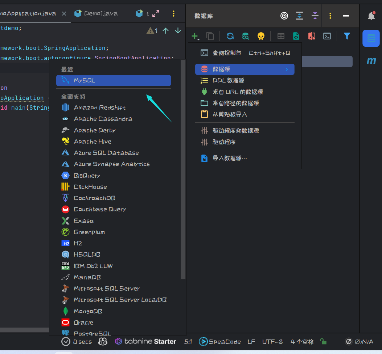This screenshot has height=354, width=382.
Task: Select 驱动程序 menu item
Action: pyautogui.click(x=245, y=142)
